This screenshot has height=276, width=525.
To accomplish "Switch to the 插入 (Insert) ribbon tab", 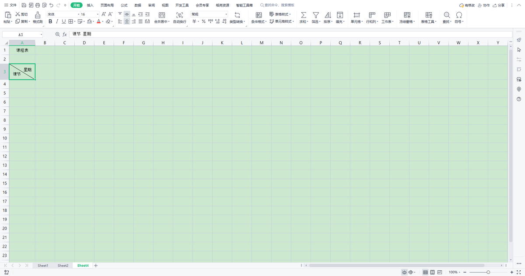I will 90,5.
